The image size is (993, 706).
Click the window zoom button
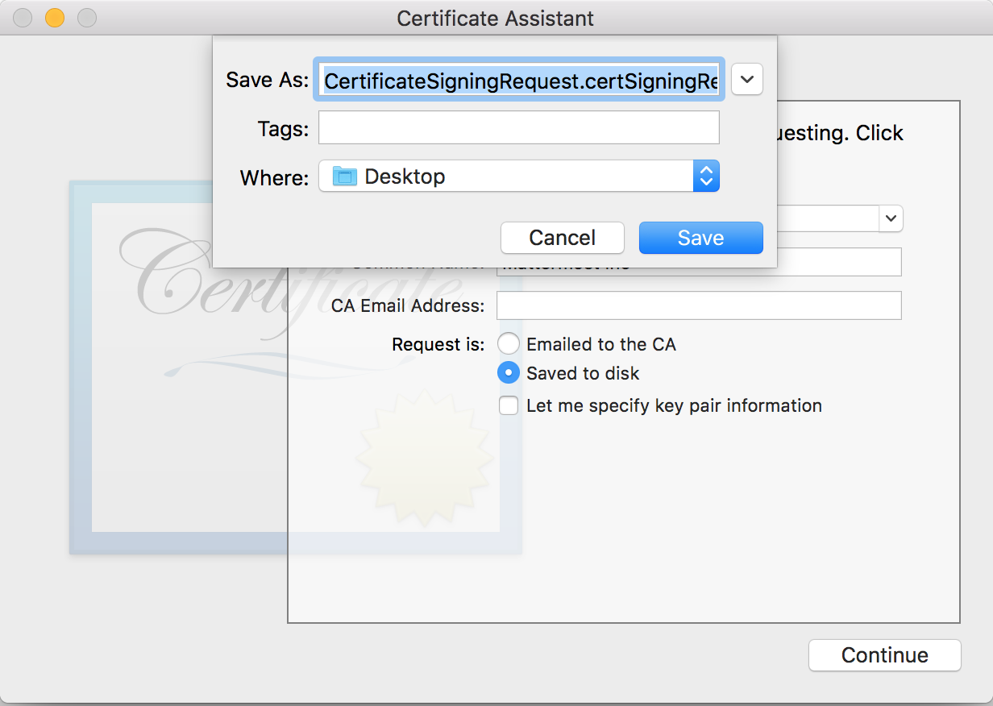pyautogui.click(x=87, y=18)
